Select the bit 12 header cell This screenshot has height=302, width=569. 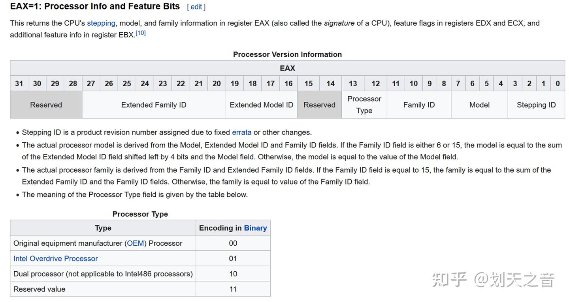(376, 84)
